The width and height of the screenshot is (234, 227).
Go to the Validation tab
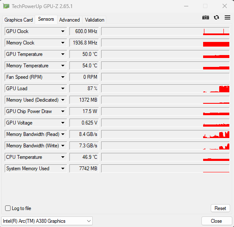point(94,20)
